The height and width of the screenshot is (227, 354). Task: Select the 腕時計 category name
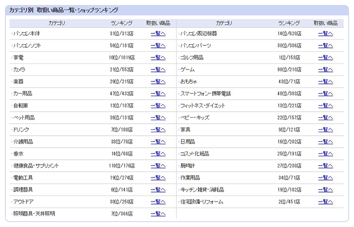(187, 166)
